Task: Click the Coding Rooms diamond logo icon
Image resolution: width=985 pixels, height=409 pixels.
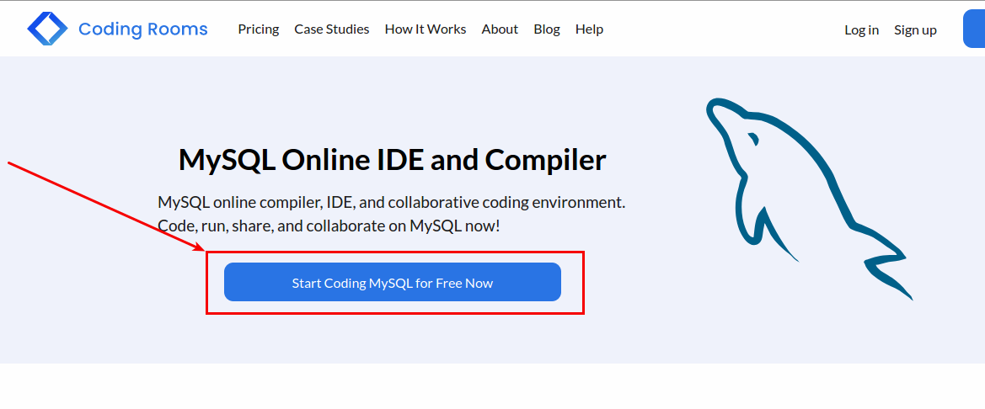Action: pyautogui.click(x=47, y=29)
